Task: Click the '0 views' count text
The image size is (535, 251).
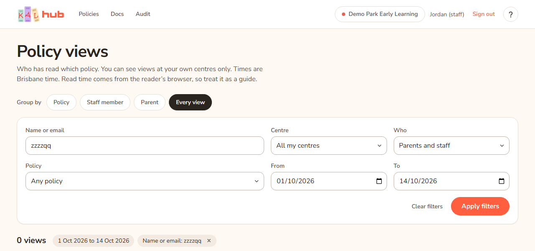Action: [x=31, y=241]
